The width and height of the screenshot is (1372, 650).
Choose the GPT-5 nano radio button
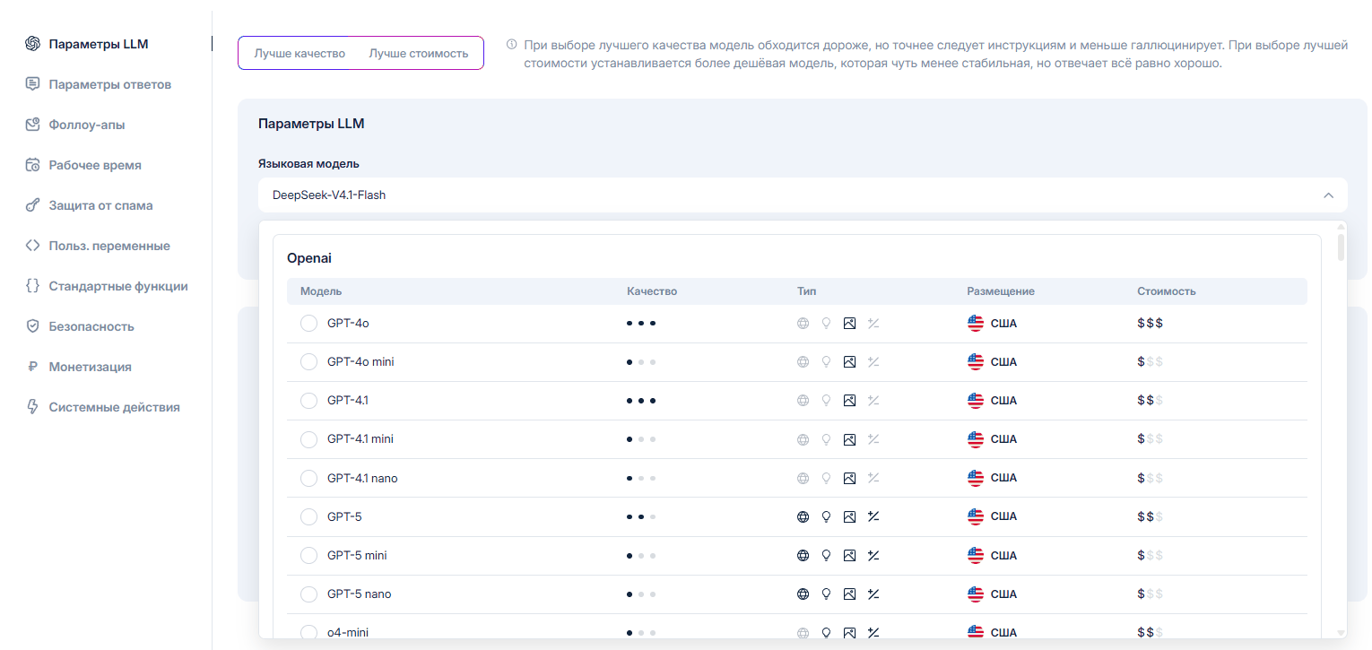point(309,594)
